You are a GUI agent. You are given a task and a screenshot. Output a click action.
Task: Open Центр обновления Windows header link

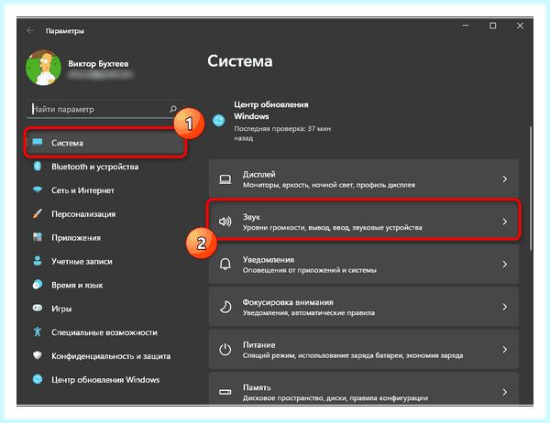(x=271, y=110)
